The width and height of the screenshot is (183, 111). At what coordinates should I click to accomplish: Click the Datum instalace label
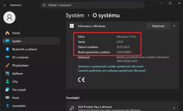[x=88, y=47]
